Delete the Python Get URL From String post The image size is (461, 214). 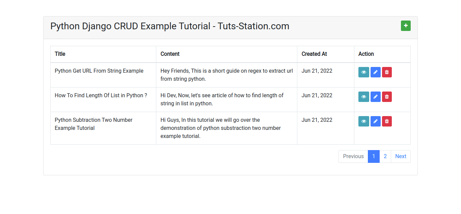(387, 72)
